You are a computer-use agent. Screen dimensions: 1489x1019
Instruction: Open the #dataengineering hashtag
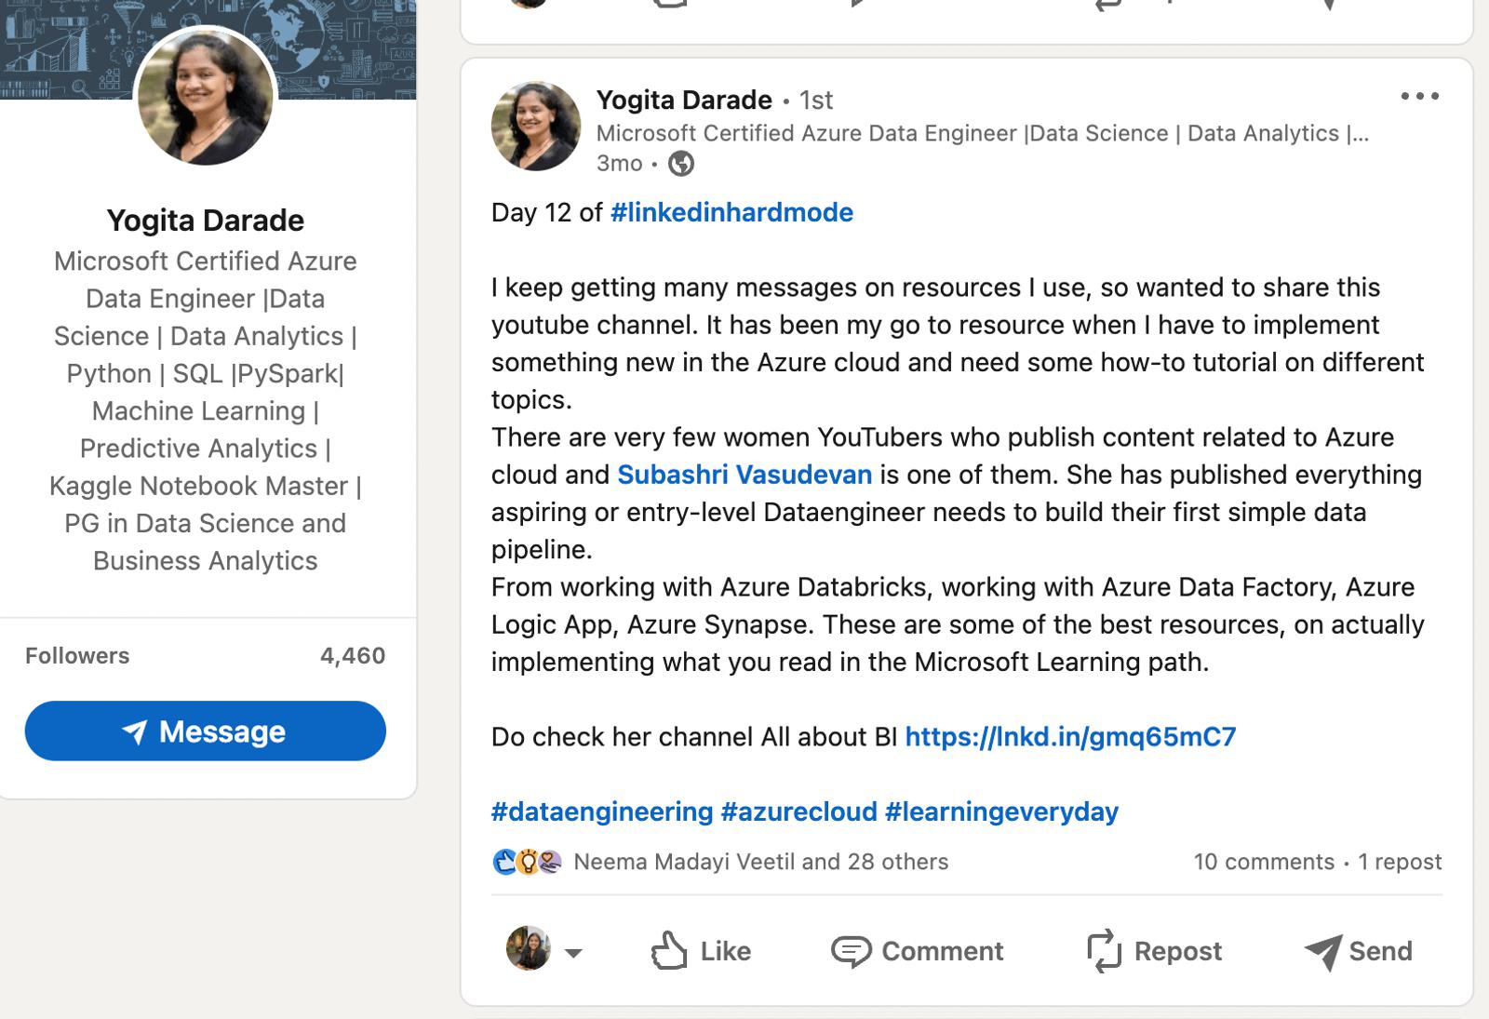point(601,811)
